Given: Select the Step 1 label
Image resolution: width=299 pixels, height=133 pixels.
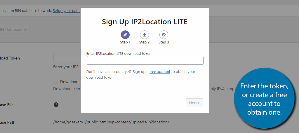Looking at the screenshot, I should (x=125, y=42).
